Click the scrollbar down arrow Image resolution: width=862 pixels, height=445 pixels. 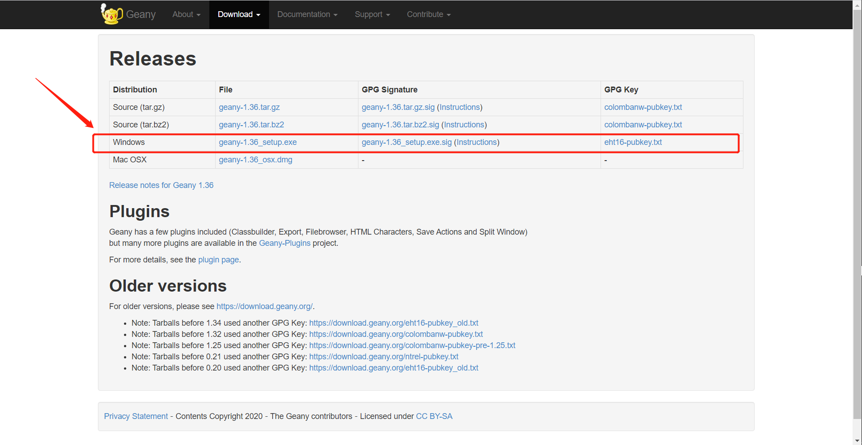[x=857, y=441]
